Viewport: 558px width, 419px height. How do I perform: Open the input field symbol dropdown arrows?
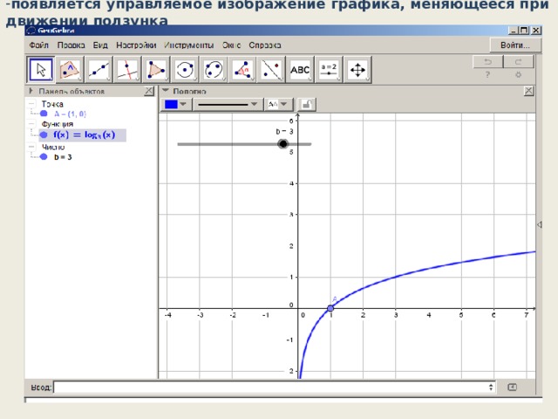pos(491,387)
